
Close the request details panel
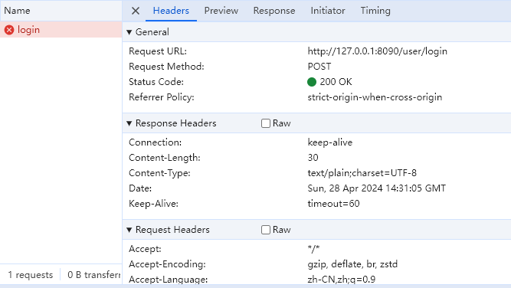(x=136, y=11)
